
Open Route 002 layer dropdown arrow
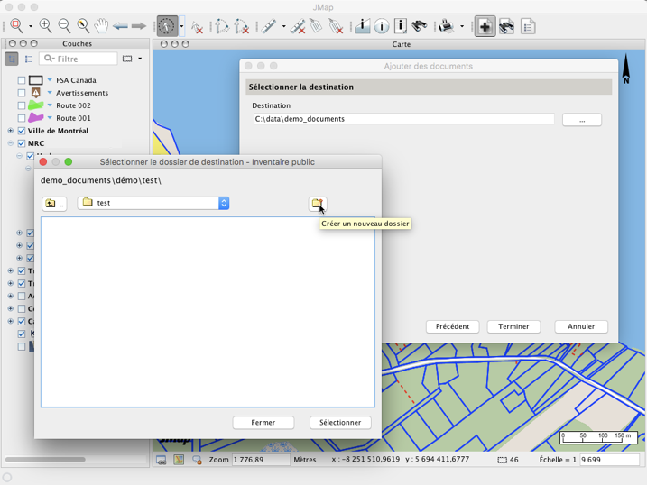click(50, 105)
